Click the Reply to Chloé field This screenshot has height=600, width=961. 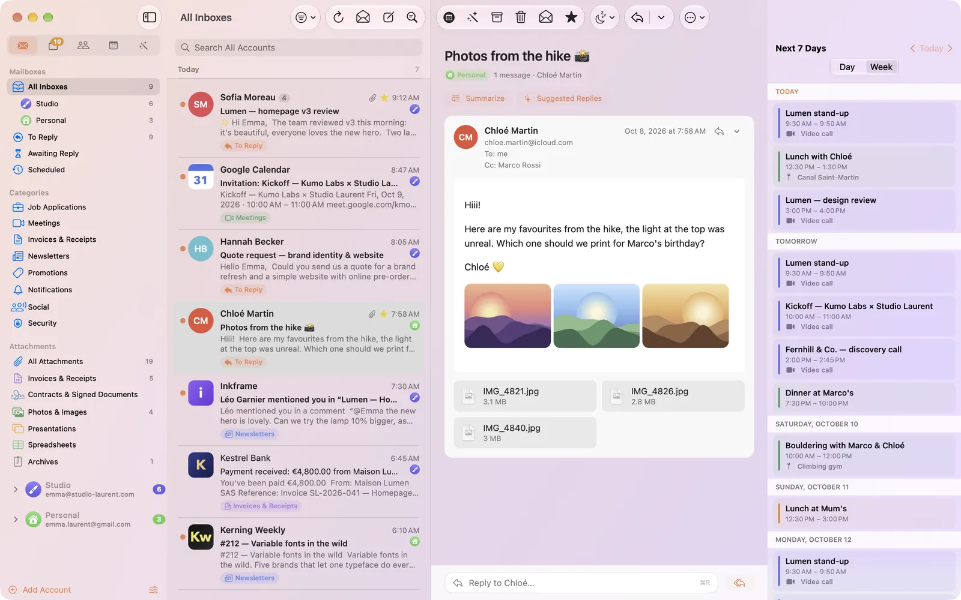point(582,583)
